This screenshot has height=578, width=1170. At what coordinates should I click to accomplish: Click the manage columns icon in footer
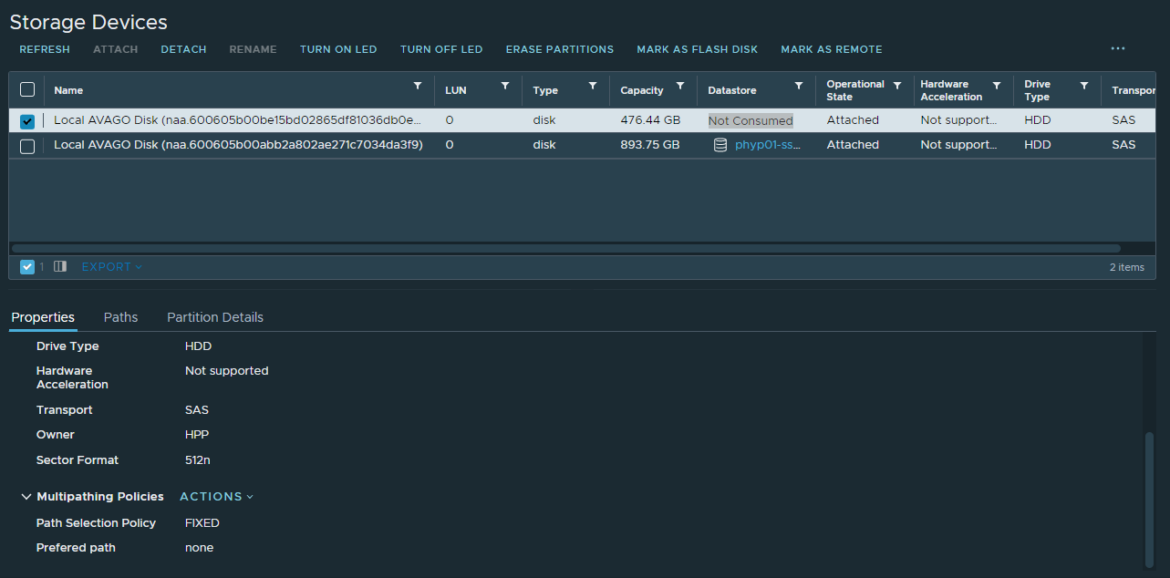click(x=60, y=266)
